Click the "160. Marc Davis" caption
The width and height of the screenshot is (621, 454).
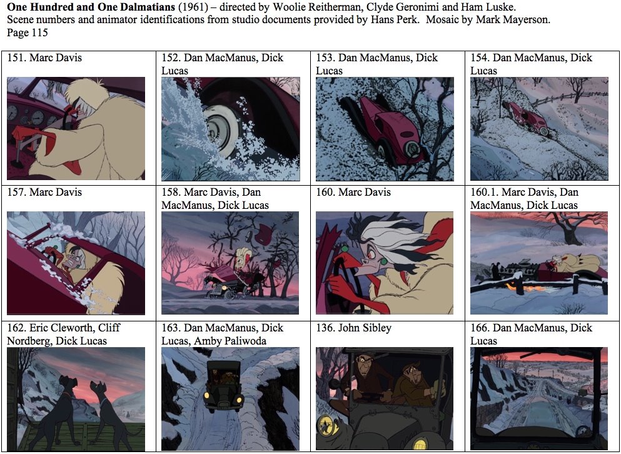[x=353, y=193]
